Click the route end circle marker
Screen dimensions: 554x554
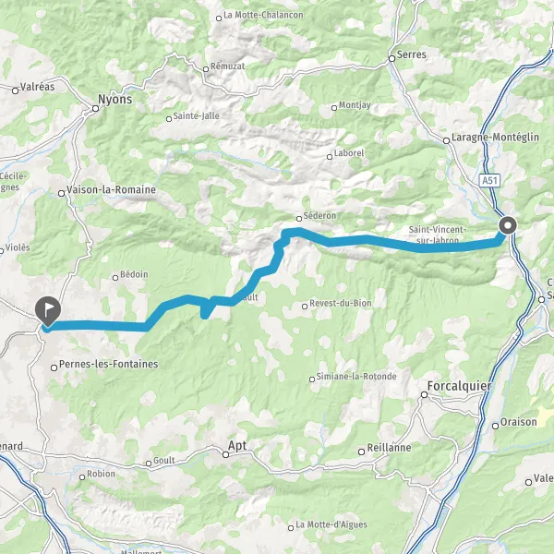point(508,225)
